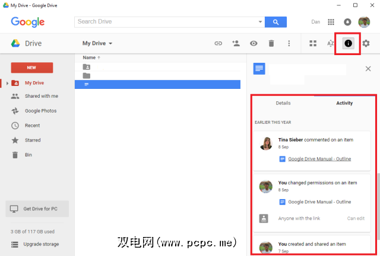Switch to the Details tab
The height and width of the screenshot is (256, 380).
pos(283,103)
